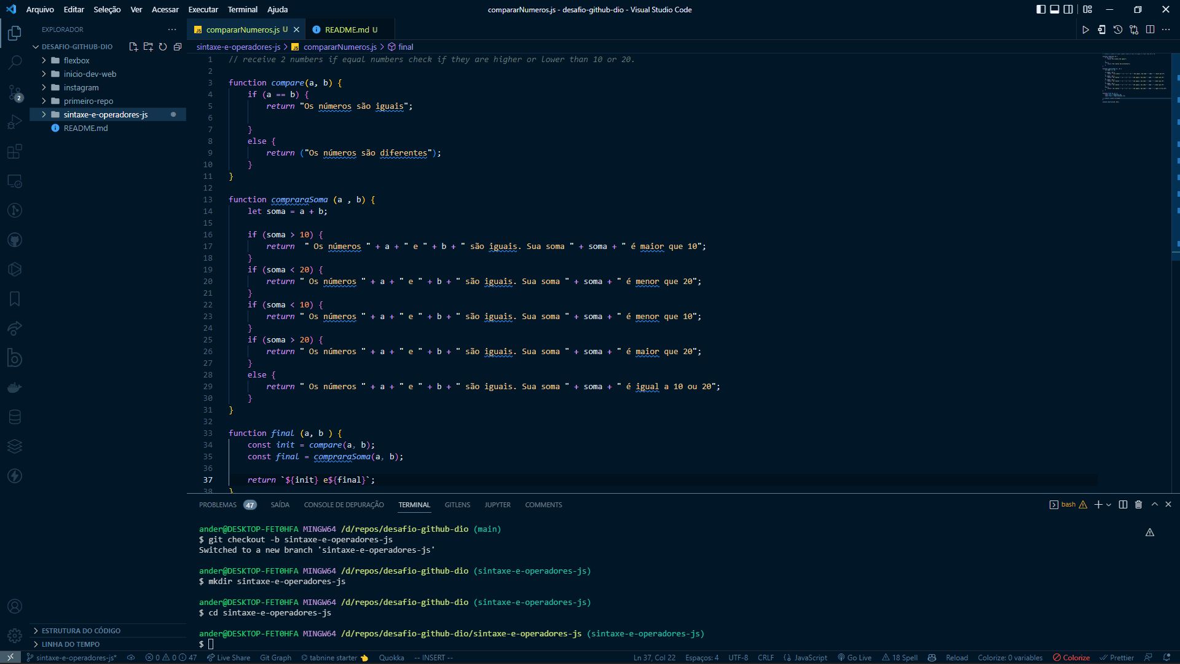The image size is (1180, 664).
Task: Open the Source Control view icon
Action: pos(15,92)
